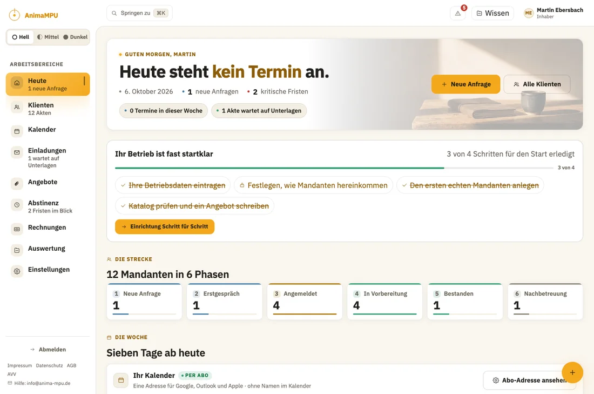This screenshot has width=594, height=394.
Task: Click the Angebote pen icon
Action: point(17,184)
